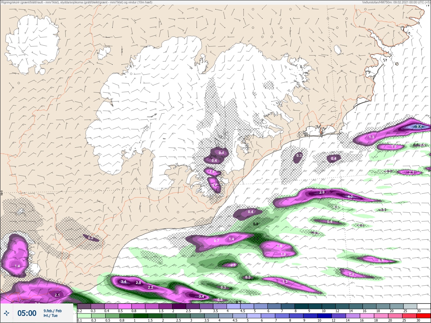431x323 pixels.
Task: Click the '9.feb./ Feb' date label
Action: tap(53, 311)
